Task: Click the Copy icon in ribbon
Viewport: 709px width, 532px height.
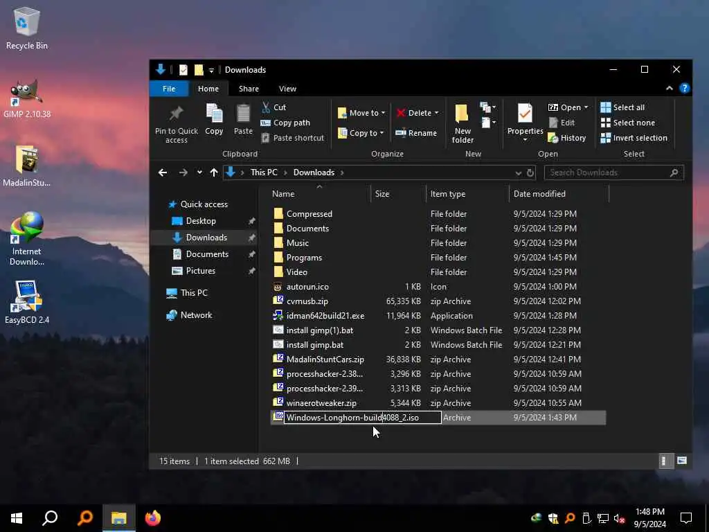Action: click(x=214, y=119)
